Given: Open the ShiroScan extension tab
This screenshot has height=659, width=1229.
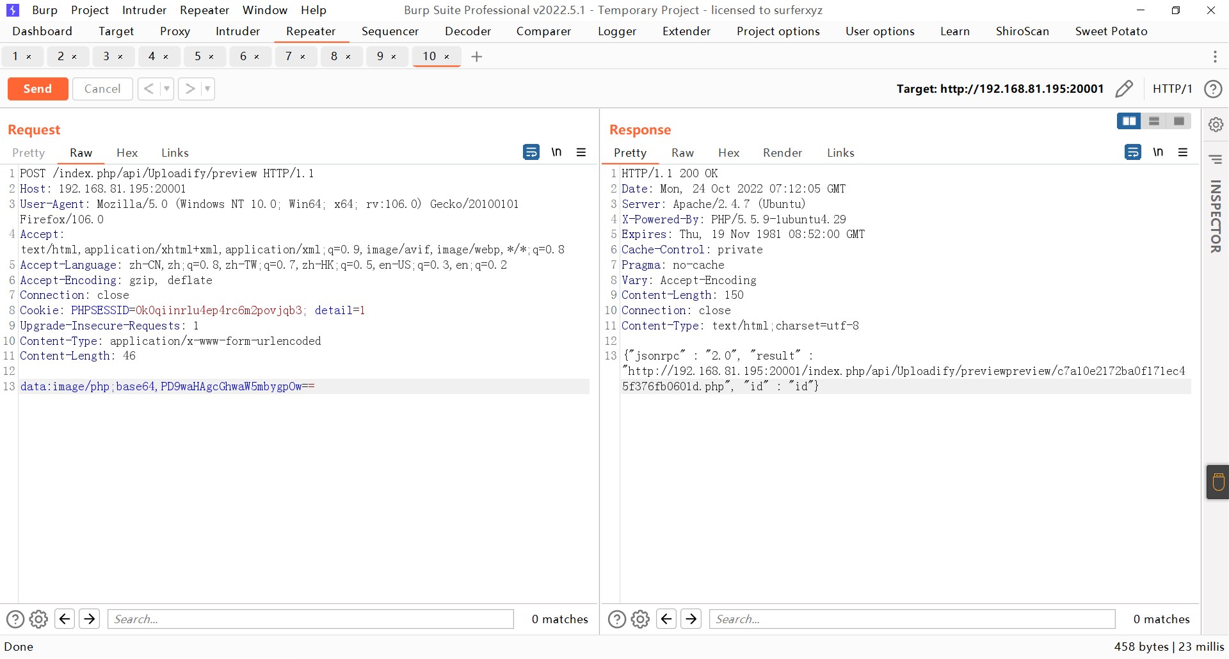Looking at the screenshot, I should tap(1022, 31).
